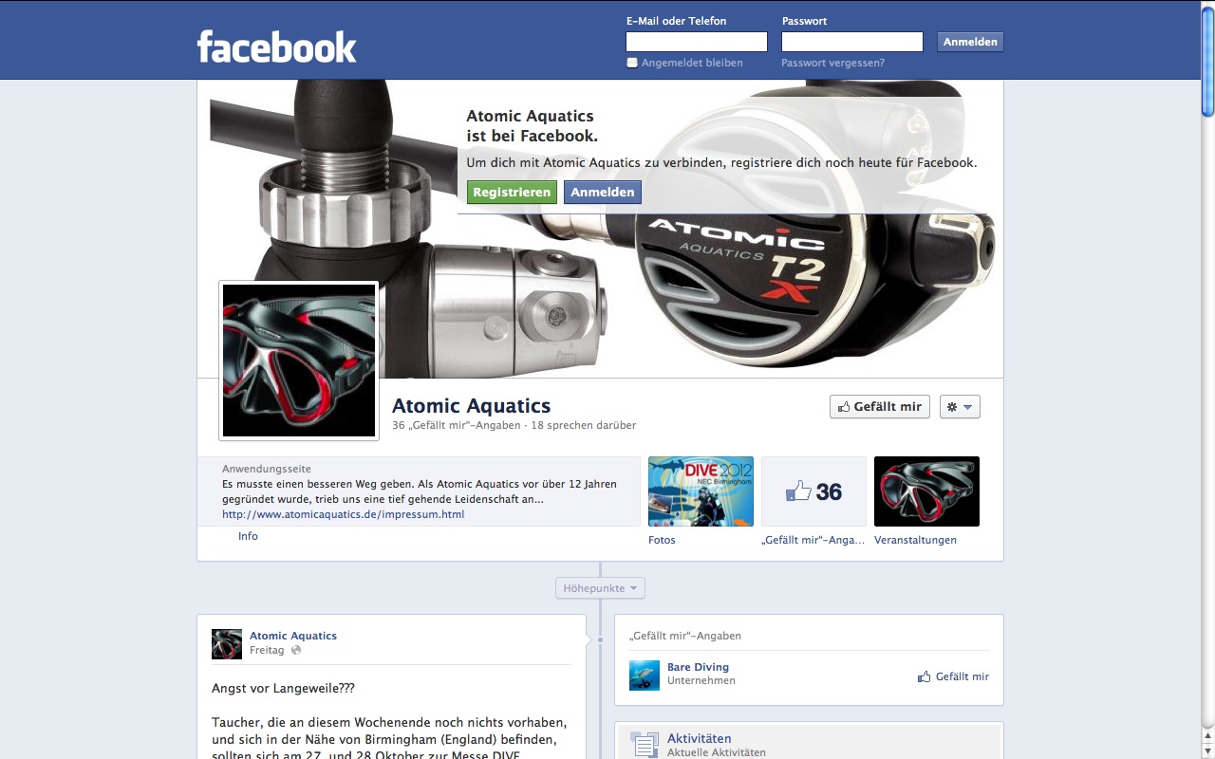Click the green Registrieren button
This screenshot has height=759, width=1215.
pos(512,192)
